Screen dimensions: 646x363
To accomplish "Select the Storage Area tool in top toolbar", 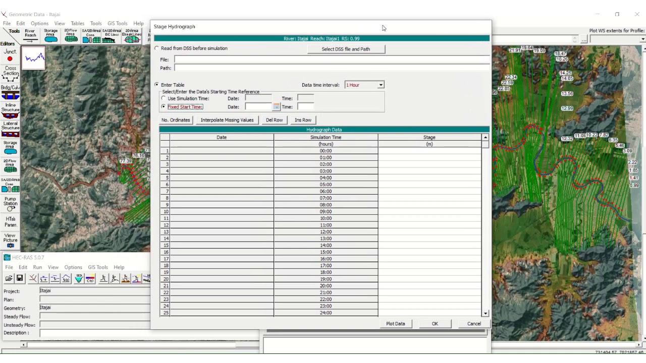I will (x=50, y=36).
